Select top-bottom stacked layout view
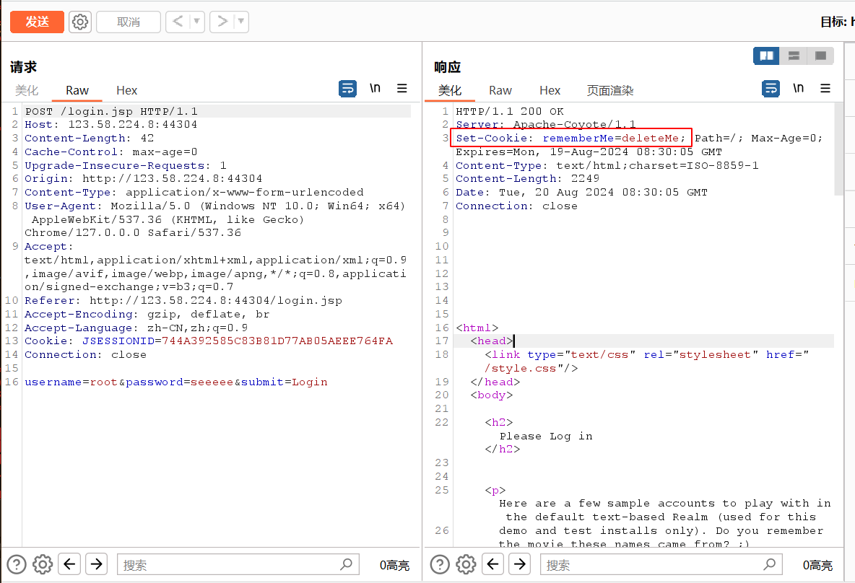Viewport: 855px width, 583px height. (x=794, y=56)
